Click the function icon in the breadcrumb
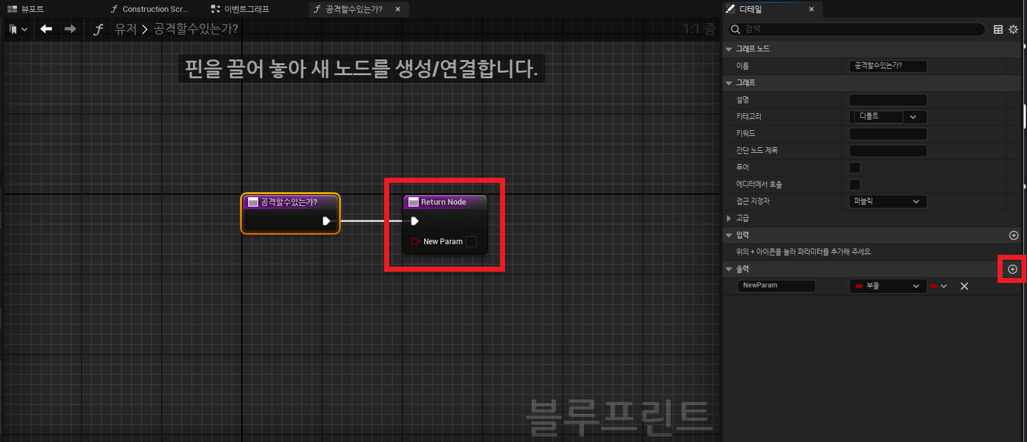Image resolution: width=1027 pixels, height=442 pixels. pyautogui.click(x=98, y=29)
